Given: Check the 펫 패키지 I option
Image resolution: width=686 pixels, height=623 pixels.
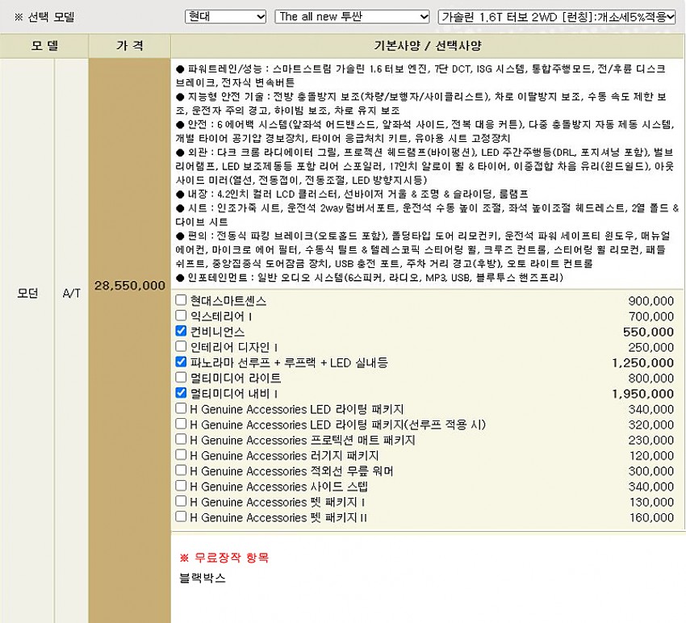Looking at the screenshot, I should point(181,501).
